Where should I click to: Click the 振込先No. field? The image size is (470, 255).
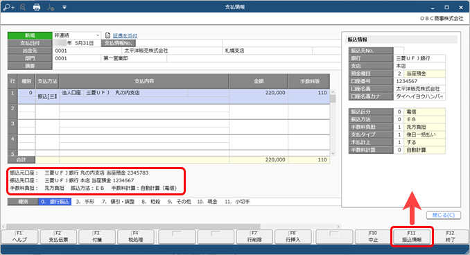pos(399,51)
